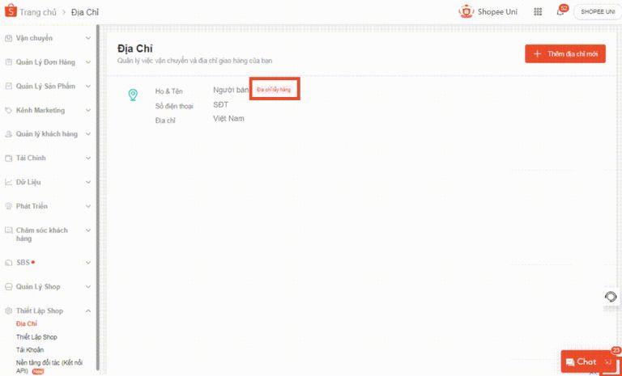Expand the Quản lý khách hàng chevron
The image size is (622, 376).
click(x=88, y=134)
